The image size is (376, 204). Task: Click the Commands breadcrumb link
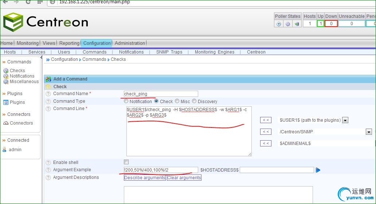click(94, 59)
